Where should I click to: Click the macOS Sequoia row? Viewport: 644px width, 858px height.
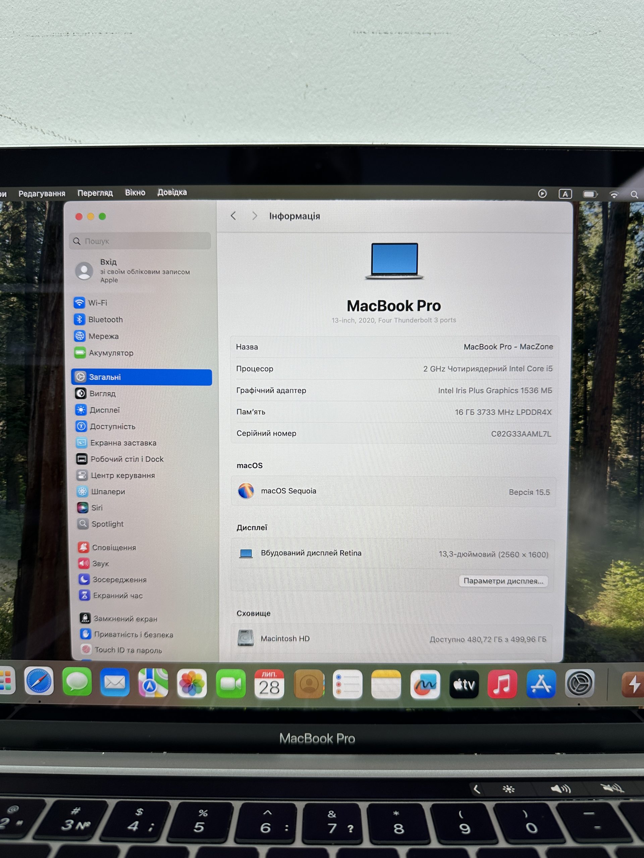pos(394,491)
